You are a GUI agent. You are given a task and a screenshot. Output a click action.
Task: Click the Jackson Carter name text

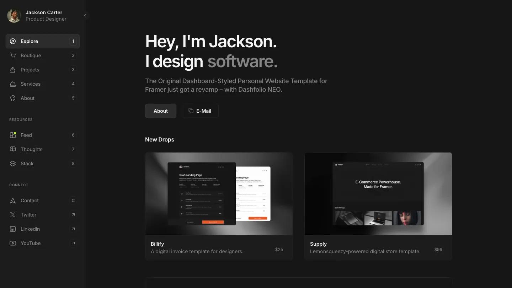click(44, 12)
